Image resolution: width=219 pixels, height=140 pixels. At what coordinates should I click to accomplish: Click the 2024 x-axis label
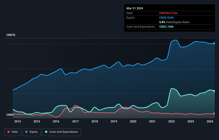point(210,121)
